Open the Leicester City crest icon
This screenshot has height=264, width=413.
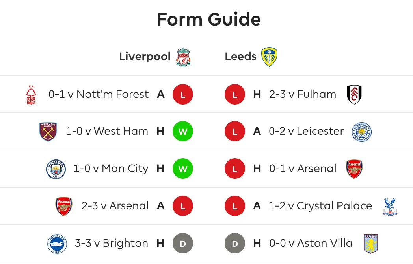[362, 132]
